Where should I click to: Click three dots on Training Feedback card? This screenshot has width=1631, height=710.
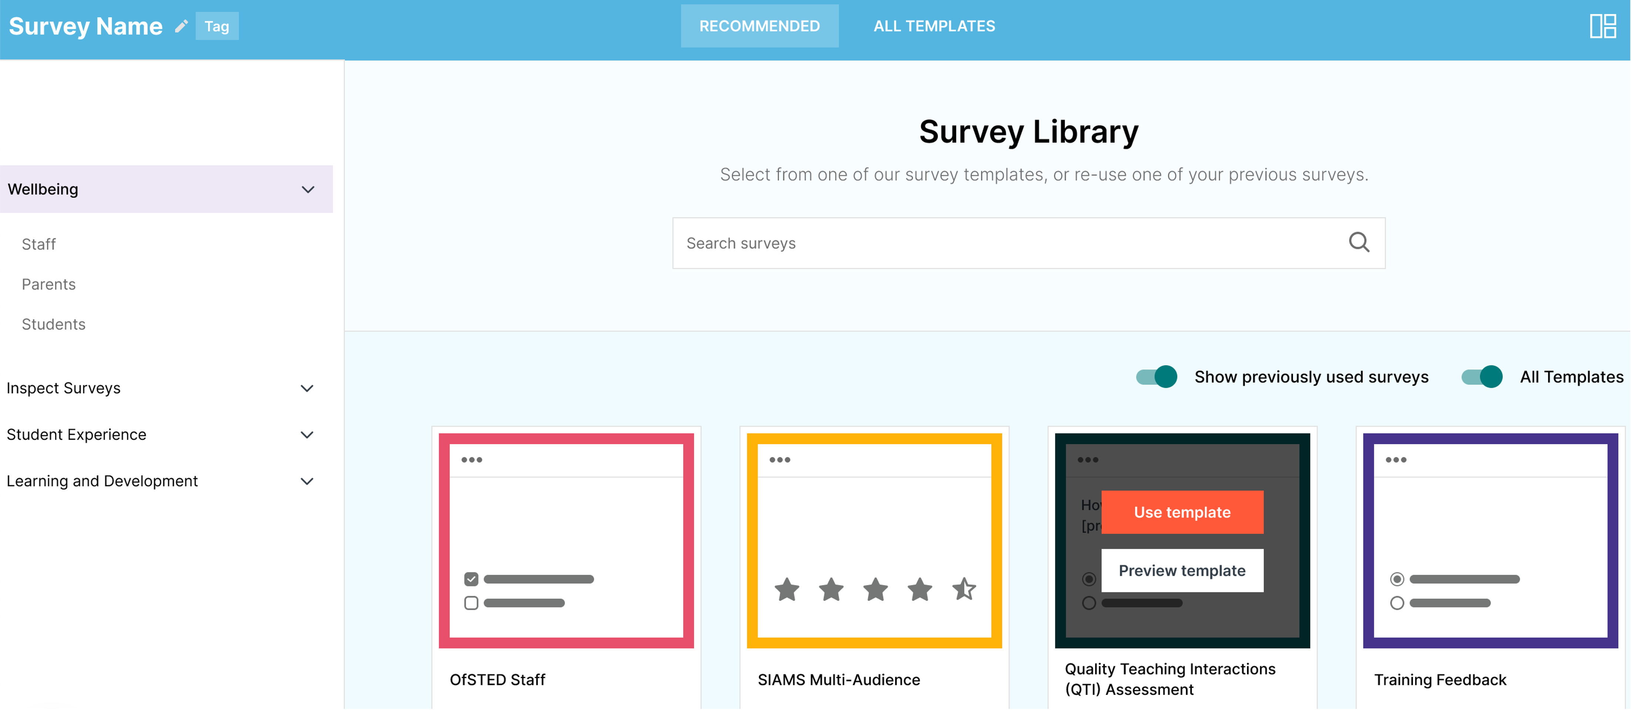(x=1395, y=460)
